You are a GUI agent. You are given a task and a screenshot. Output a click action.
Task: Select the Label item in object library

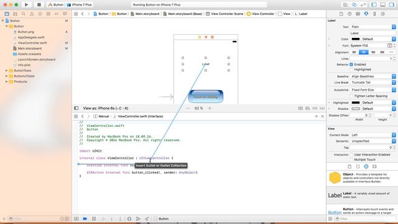362,195
